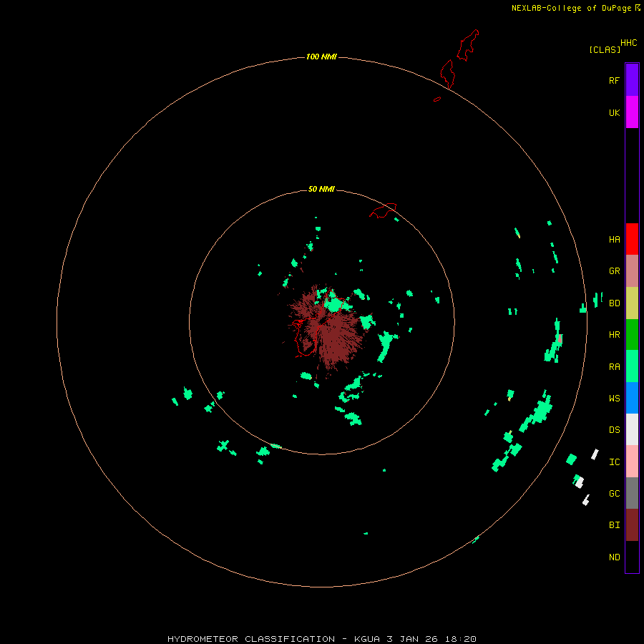The image size is (644, 644).
Task: Select the BD big drops yellow swatch
Action: click(x=632, y=303)
